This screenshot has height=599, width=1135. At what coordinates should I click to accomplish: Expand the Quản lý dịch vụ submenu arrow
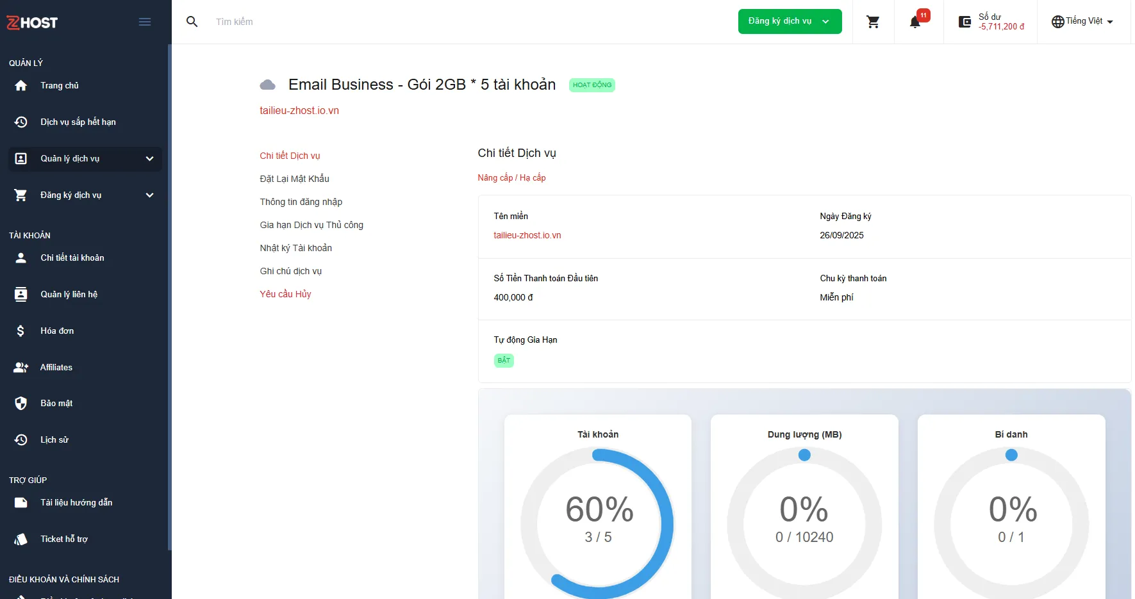[150, 159]
